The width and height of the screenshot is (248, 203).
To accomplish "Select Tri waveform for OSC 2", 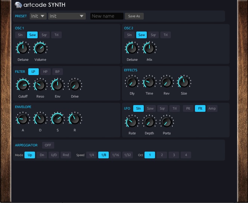I will tap(166, 35).
